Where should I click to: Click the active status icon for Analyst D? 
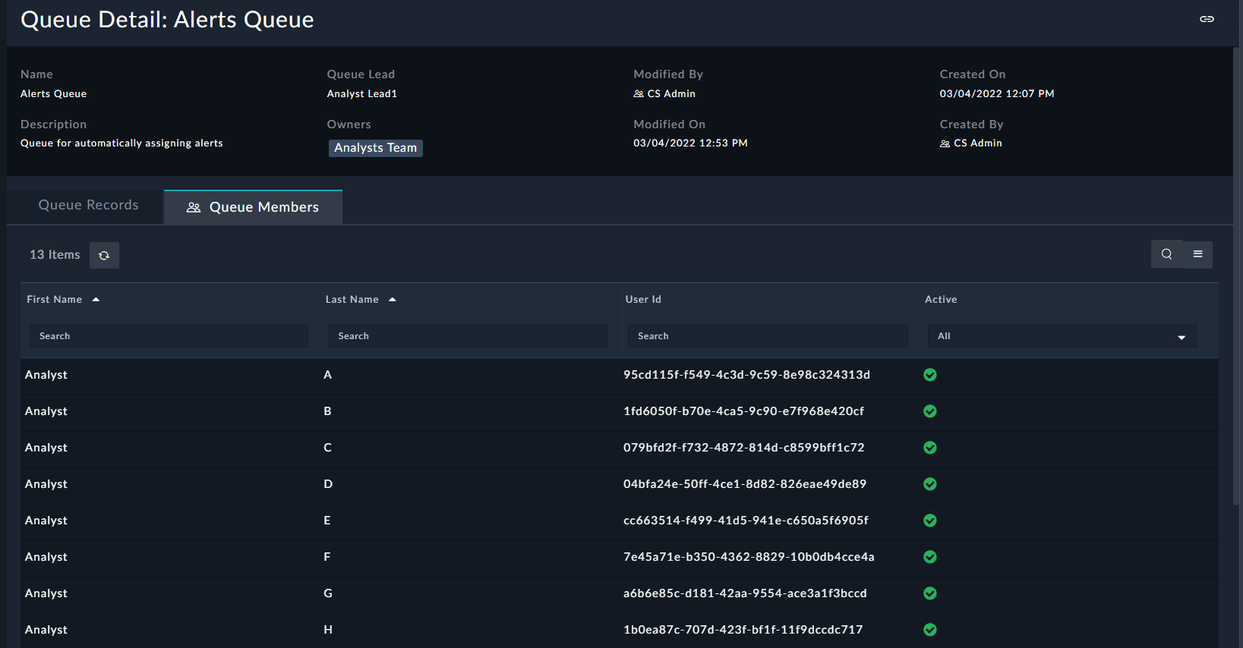pyautogui.click(x=929, y=484)
